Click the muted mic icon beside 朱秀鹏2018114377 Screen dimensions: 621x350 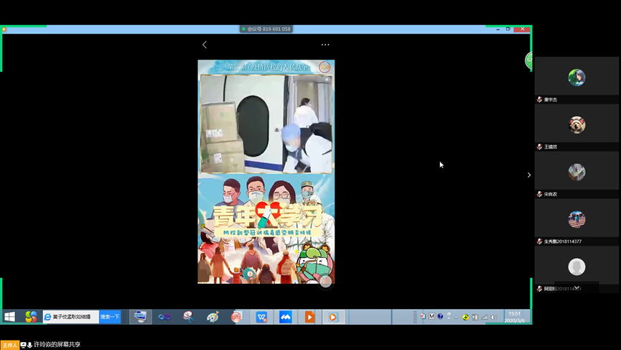coord(539,241)
